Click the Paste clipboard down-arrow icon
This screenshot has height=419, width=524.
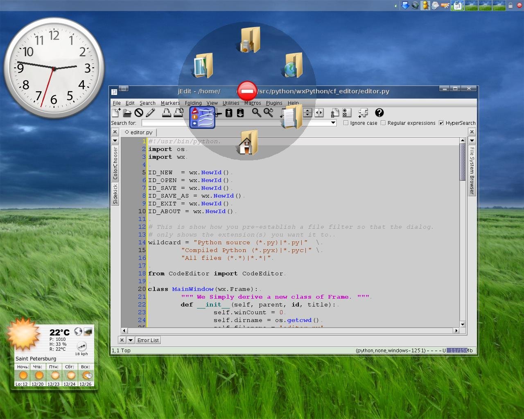click(x=240, y=113)
